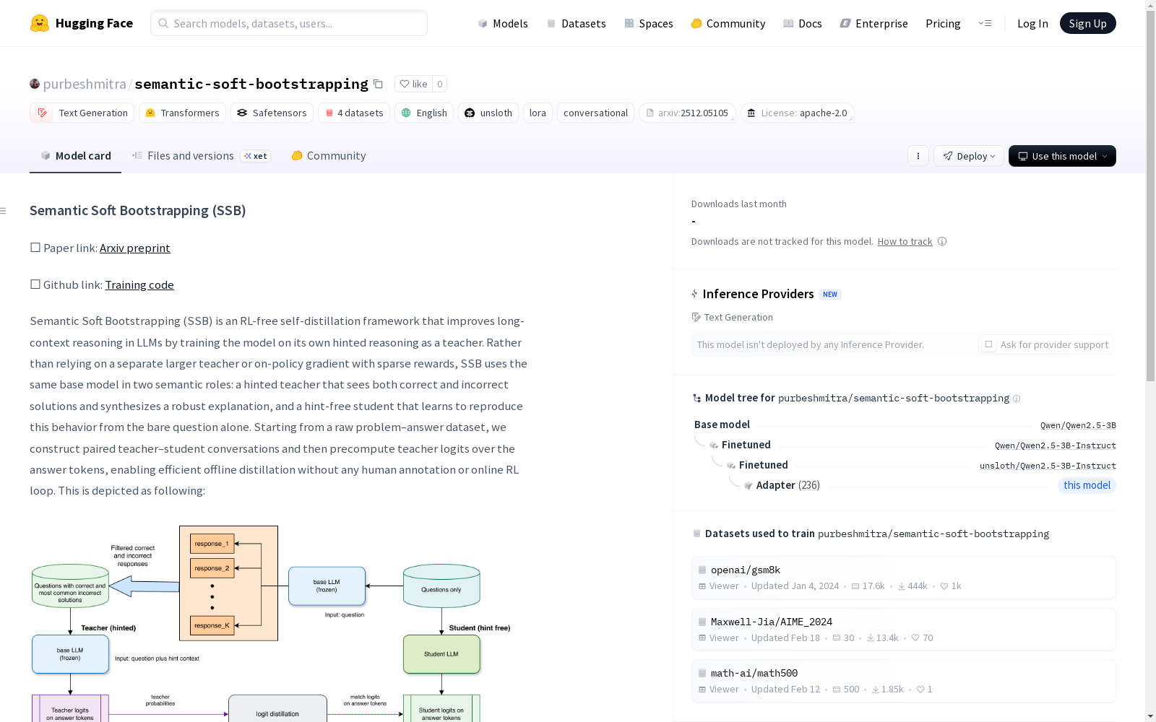Click the Transformers tag icon

[x=150, y=113]
